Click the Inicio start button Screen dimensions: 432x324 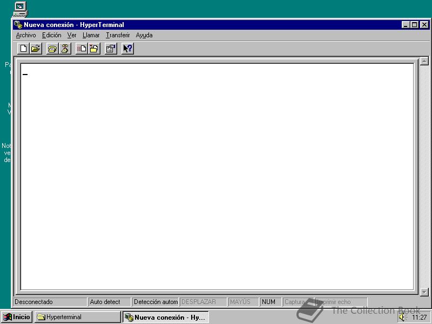pyautogui.click(x=17, y=317)
